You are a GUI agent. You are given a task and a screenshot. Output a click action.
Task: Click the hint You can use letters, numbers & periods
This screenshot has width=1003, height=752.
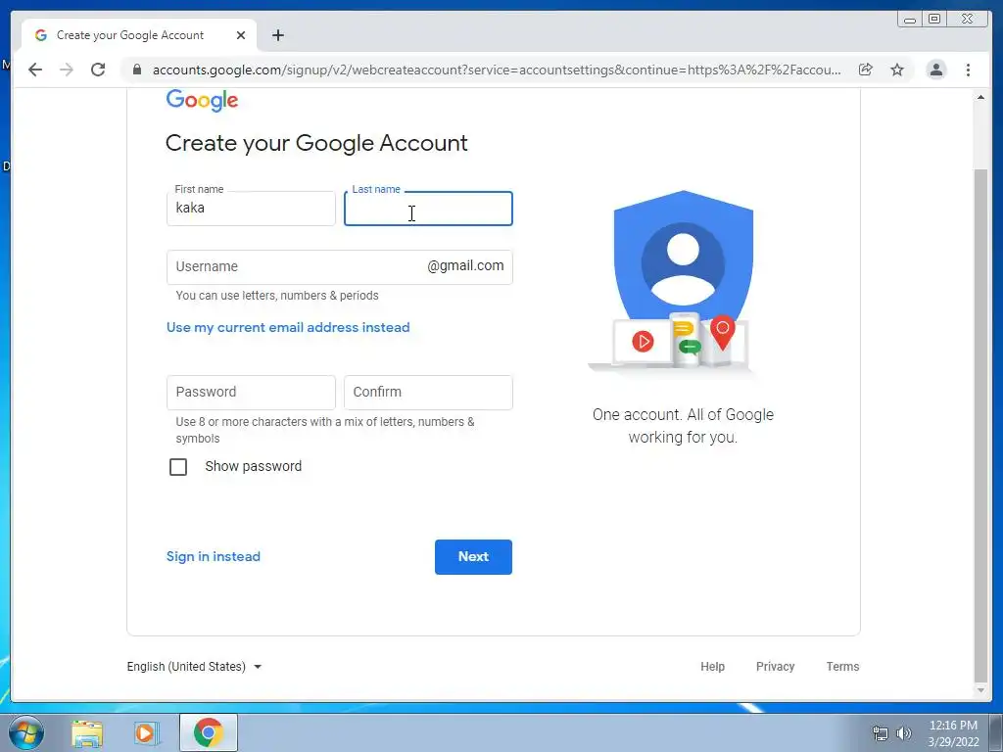coord(277,296)
